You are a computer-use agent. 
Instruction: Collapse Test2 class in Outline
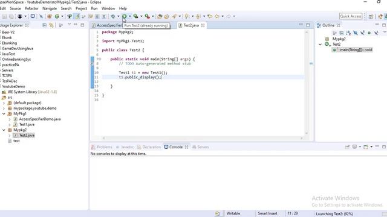coord(320,45)
